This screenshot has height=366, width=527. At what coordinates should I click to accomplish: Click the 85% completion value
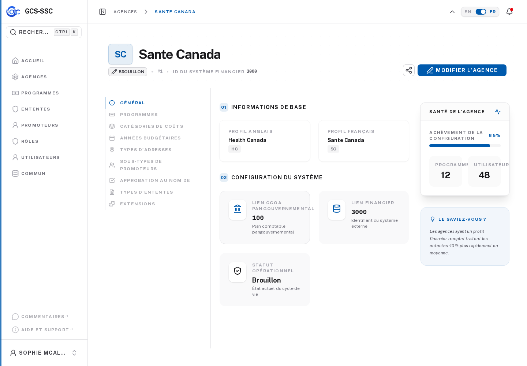coord(494,135)
